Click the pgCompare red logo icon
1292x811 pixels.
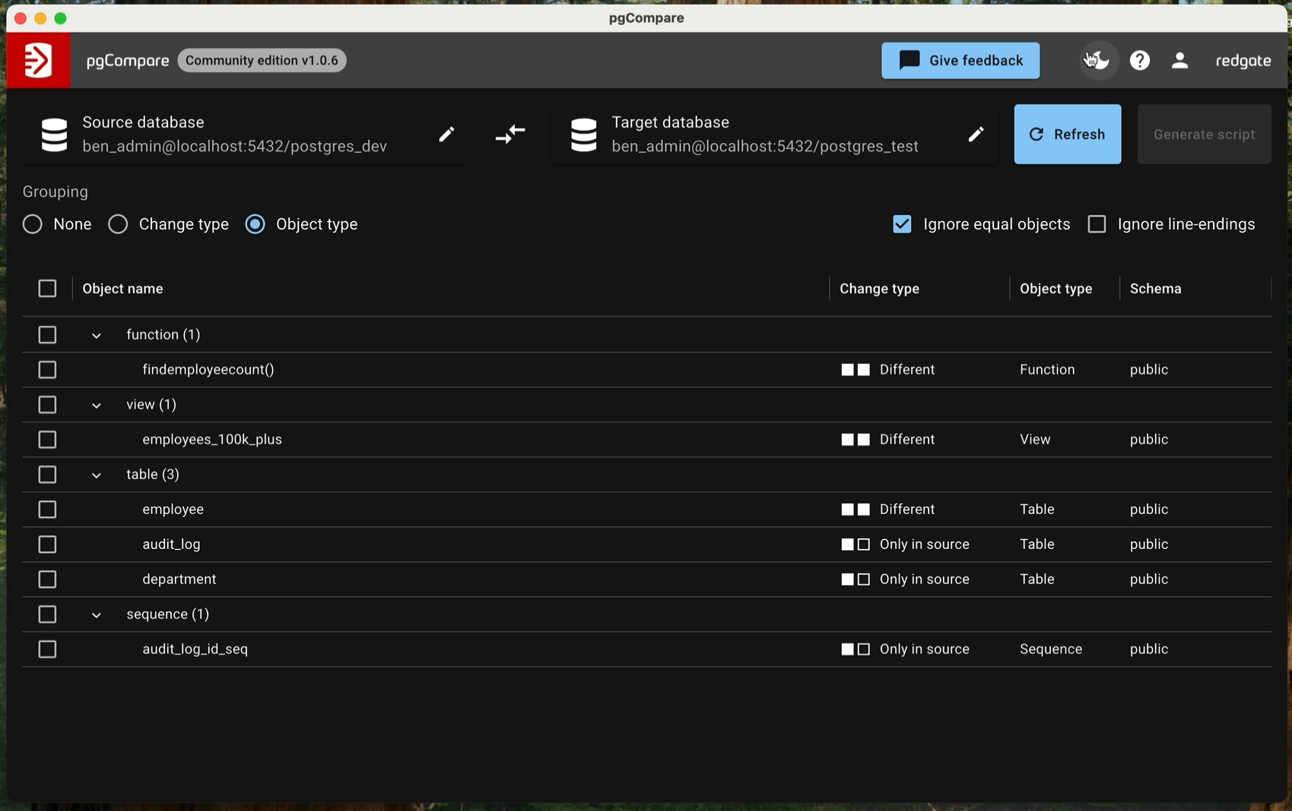(x=38, y=60)
